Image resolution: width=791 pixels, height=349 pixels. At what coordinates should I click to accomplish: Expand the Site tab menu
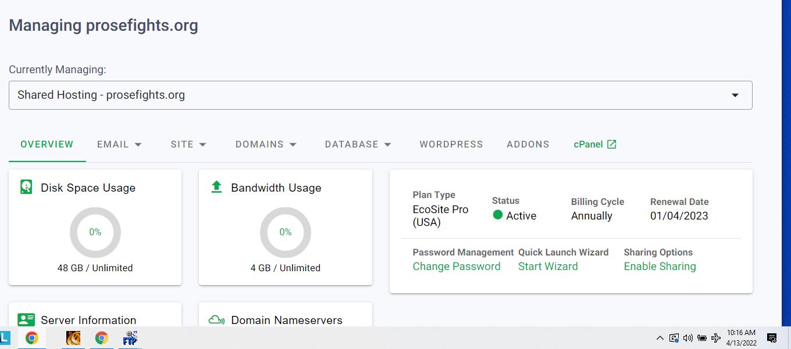pyautogui.click(x=188, y=144)
